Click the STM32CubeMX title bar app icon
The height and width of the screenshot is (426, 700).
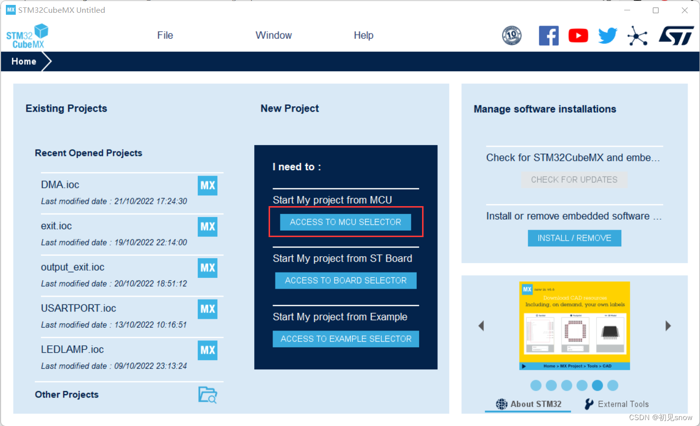(10, 10)
